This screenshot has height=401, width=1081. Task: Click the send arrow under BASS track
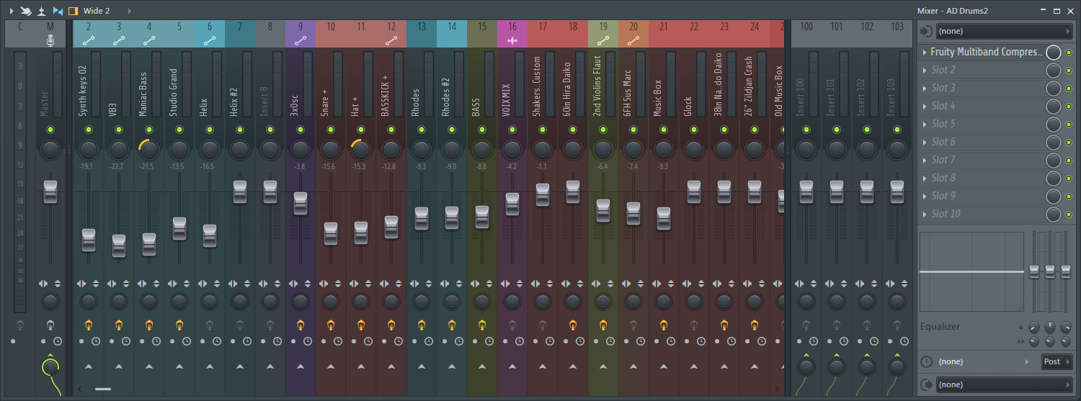[482, 366]
